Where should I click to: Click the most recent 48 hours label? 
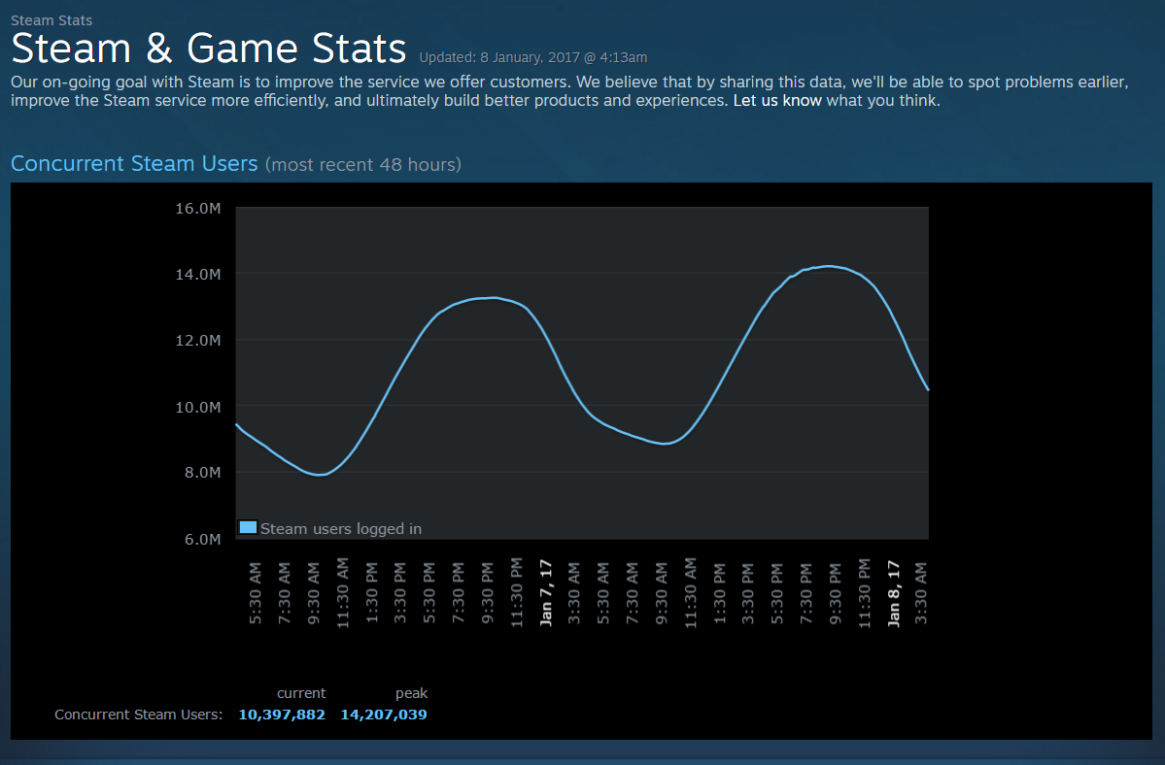[363, 165]
